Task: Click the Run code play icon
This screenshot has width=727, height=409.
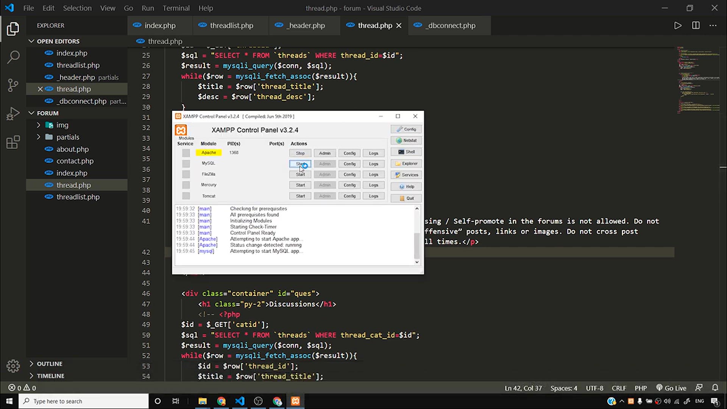Action: [678, 25]
